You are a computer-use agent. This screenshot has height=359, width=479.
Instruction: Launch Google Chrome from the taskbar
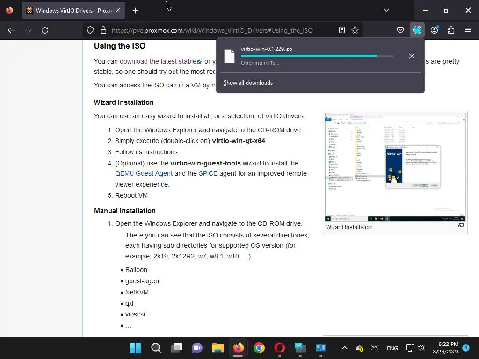coord(259,348)
